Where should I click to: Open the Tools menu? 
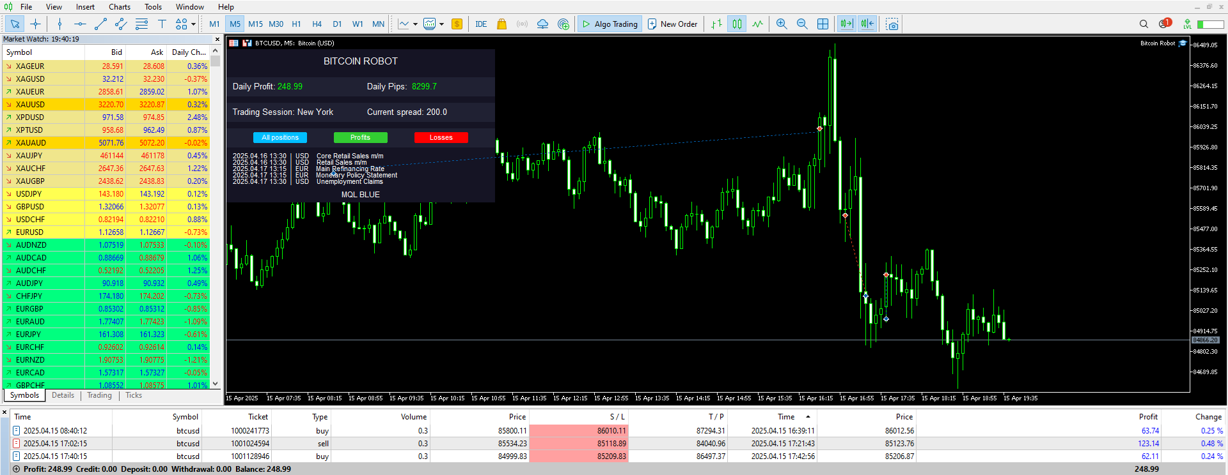click(x=153, y=7)
